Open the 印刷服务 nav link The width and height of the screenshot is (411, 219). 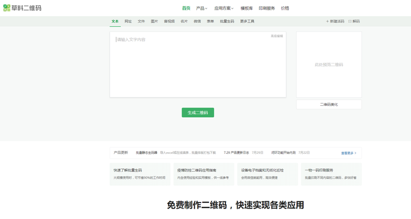tap(267, 8)
